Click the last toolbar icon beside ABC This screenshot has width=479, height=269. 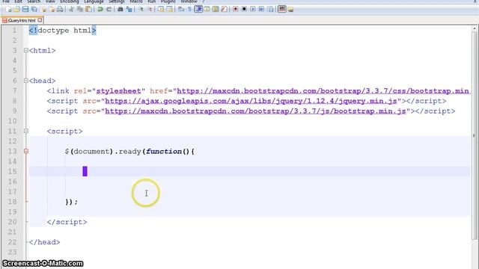click(x=290, y=9)
